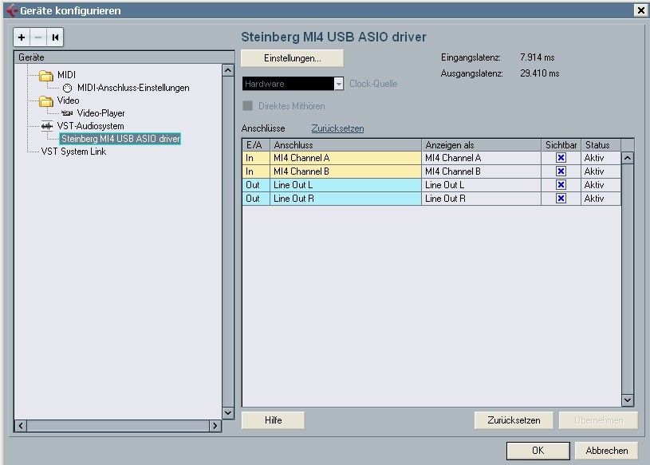Click Anzeigen als cell for Line Out L
The width and height of the screenshot is (650, 465).
(481, 185)
